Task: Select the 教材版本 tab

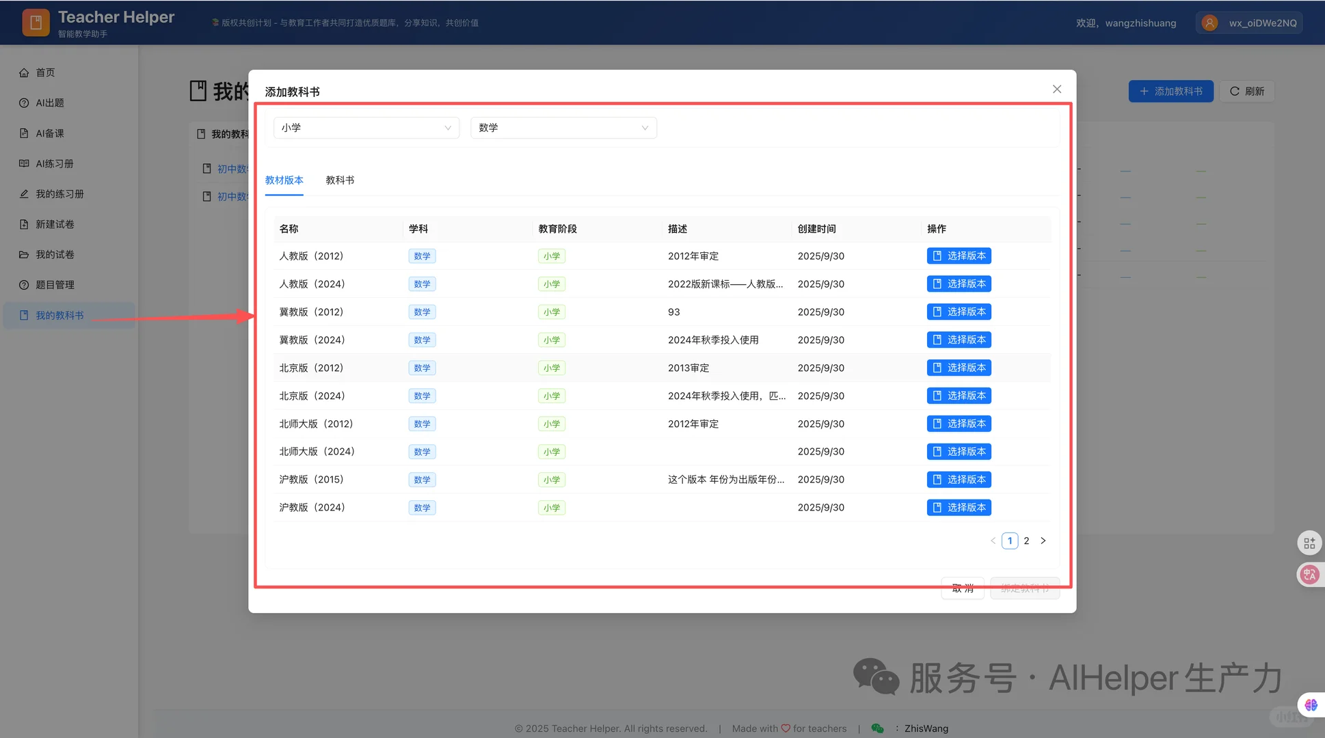Action: click(284, 180)
